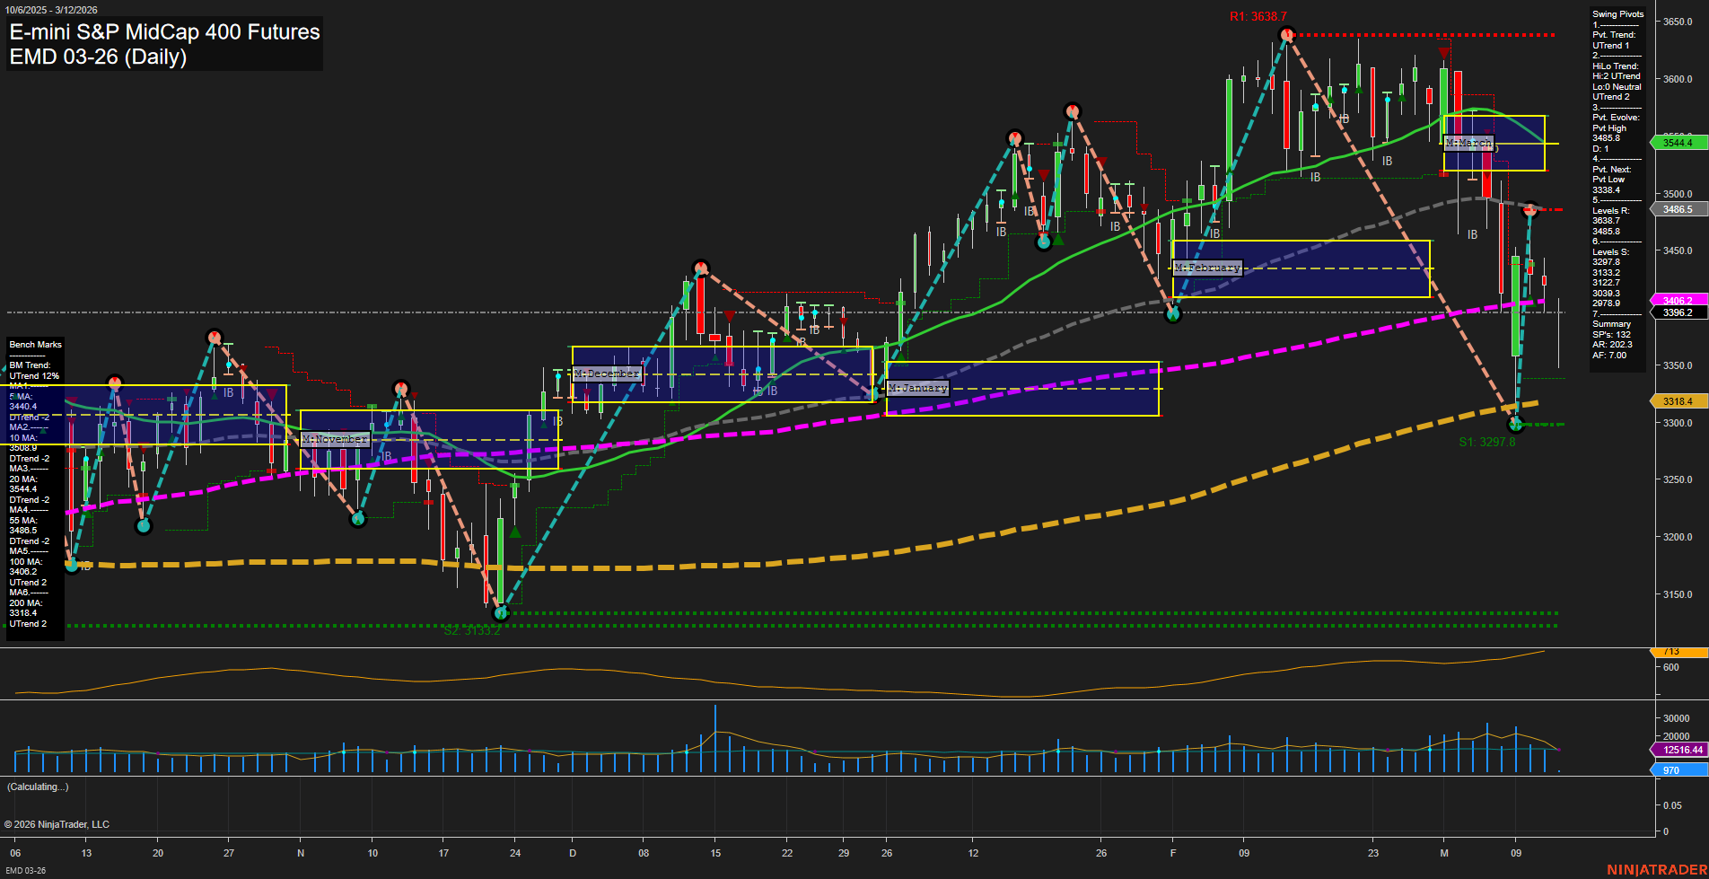Click the 3650.0 price axis label
This screenshot has height=879, width=1709.
coord(1677,22)
